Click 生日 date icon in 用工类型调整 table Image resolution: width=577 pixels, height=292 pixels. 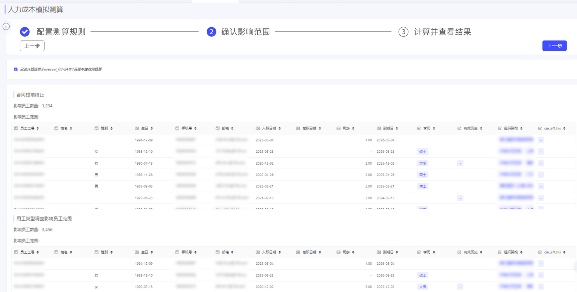(137, 252)
